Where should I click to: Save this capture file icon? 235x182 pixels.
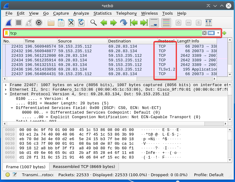pos(61,23)
